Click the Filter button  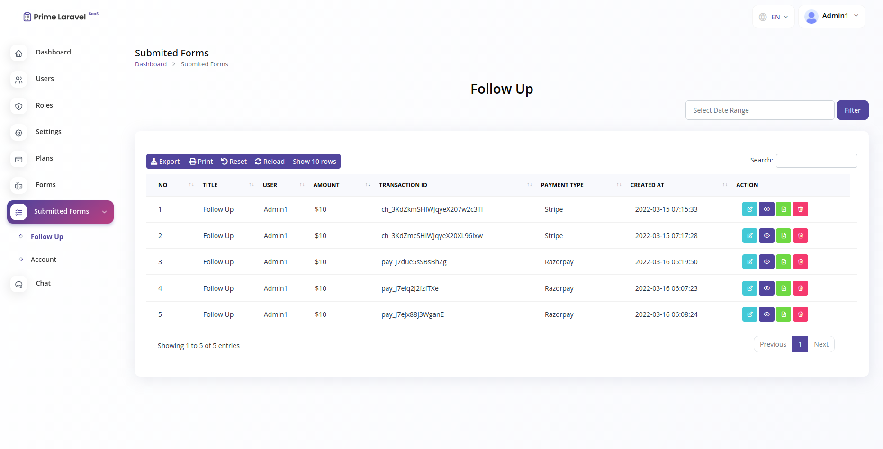point(852,110)
